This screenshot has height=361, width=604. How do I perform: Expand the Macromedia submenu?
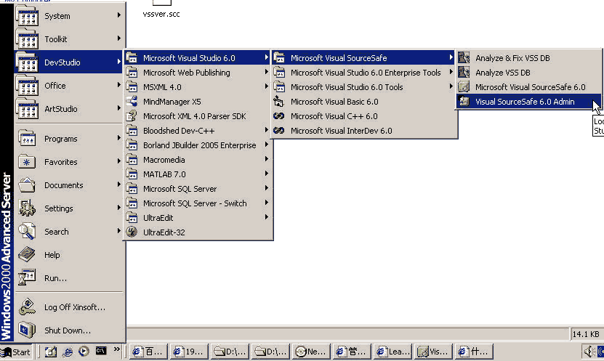198,160
